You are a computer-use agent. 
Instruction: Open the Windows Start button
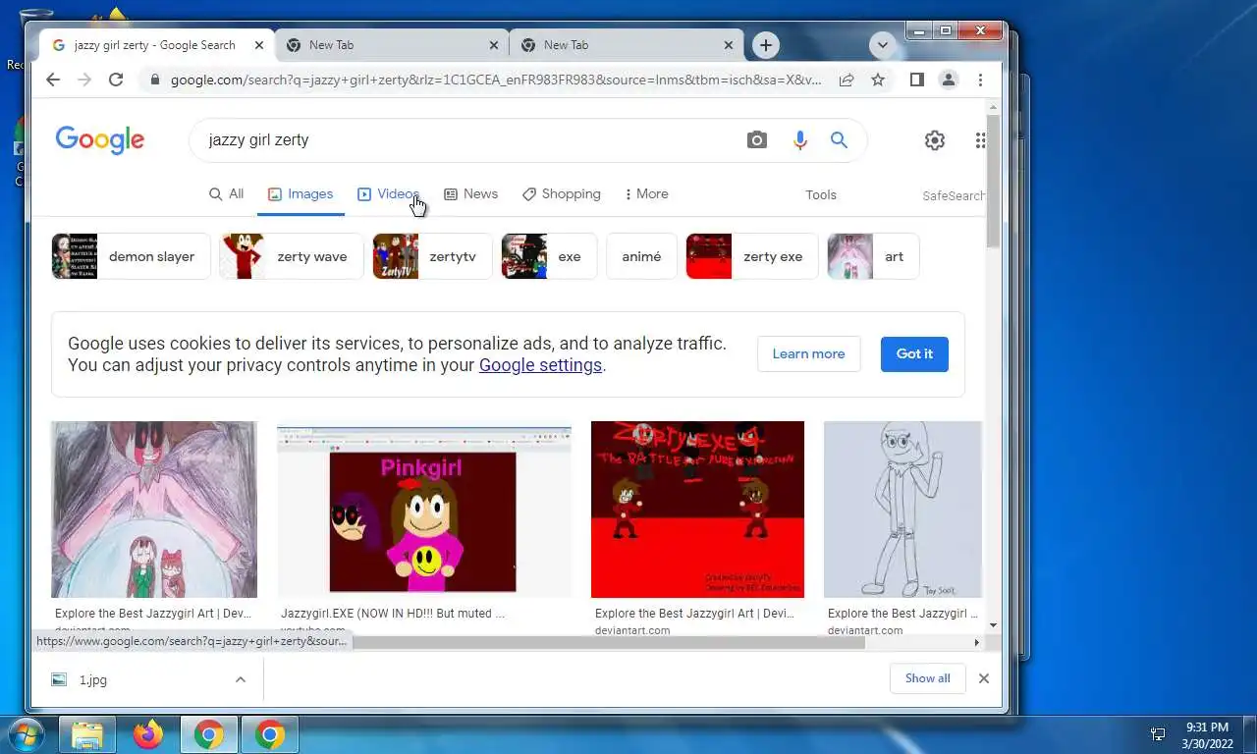coord(26,734)
